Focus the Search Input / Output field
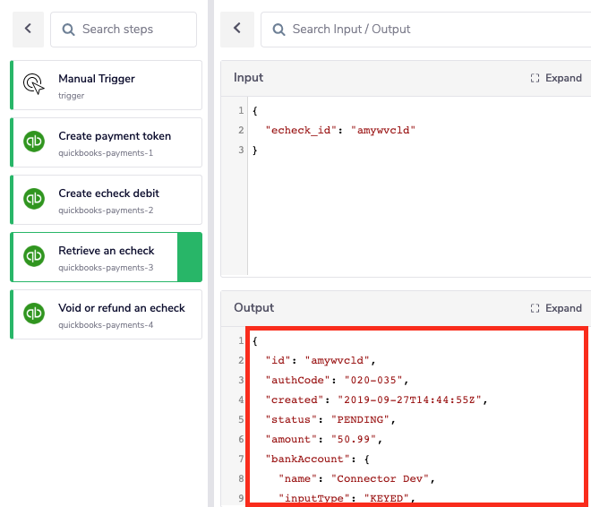 [430, 30]
